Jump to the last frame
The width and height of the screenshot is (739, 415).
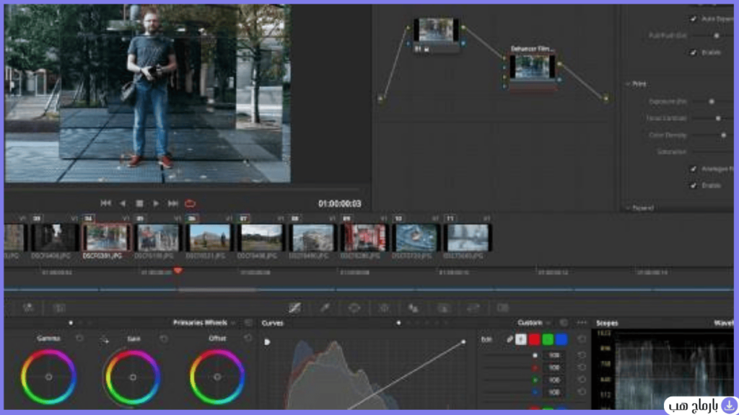coord(173,203)
